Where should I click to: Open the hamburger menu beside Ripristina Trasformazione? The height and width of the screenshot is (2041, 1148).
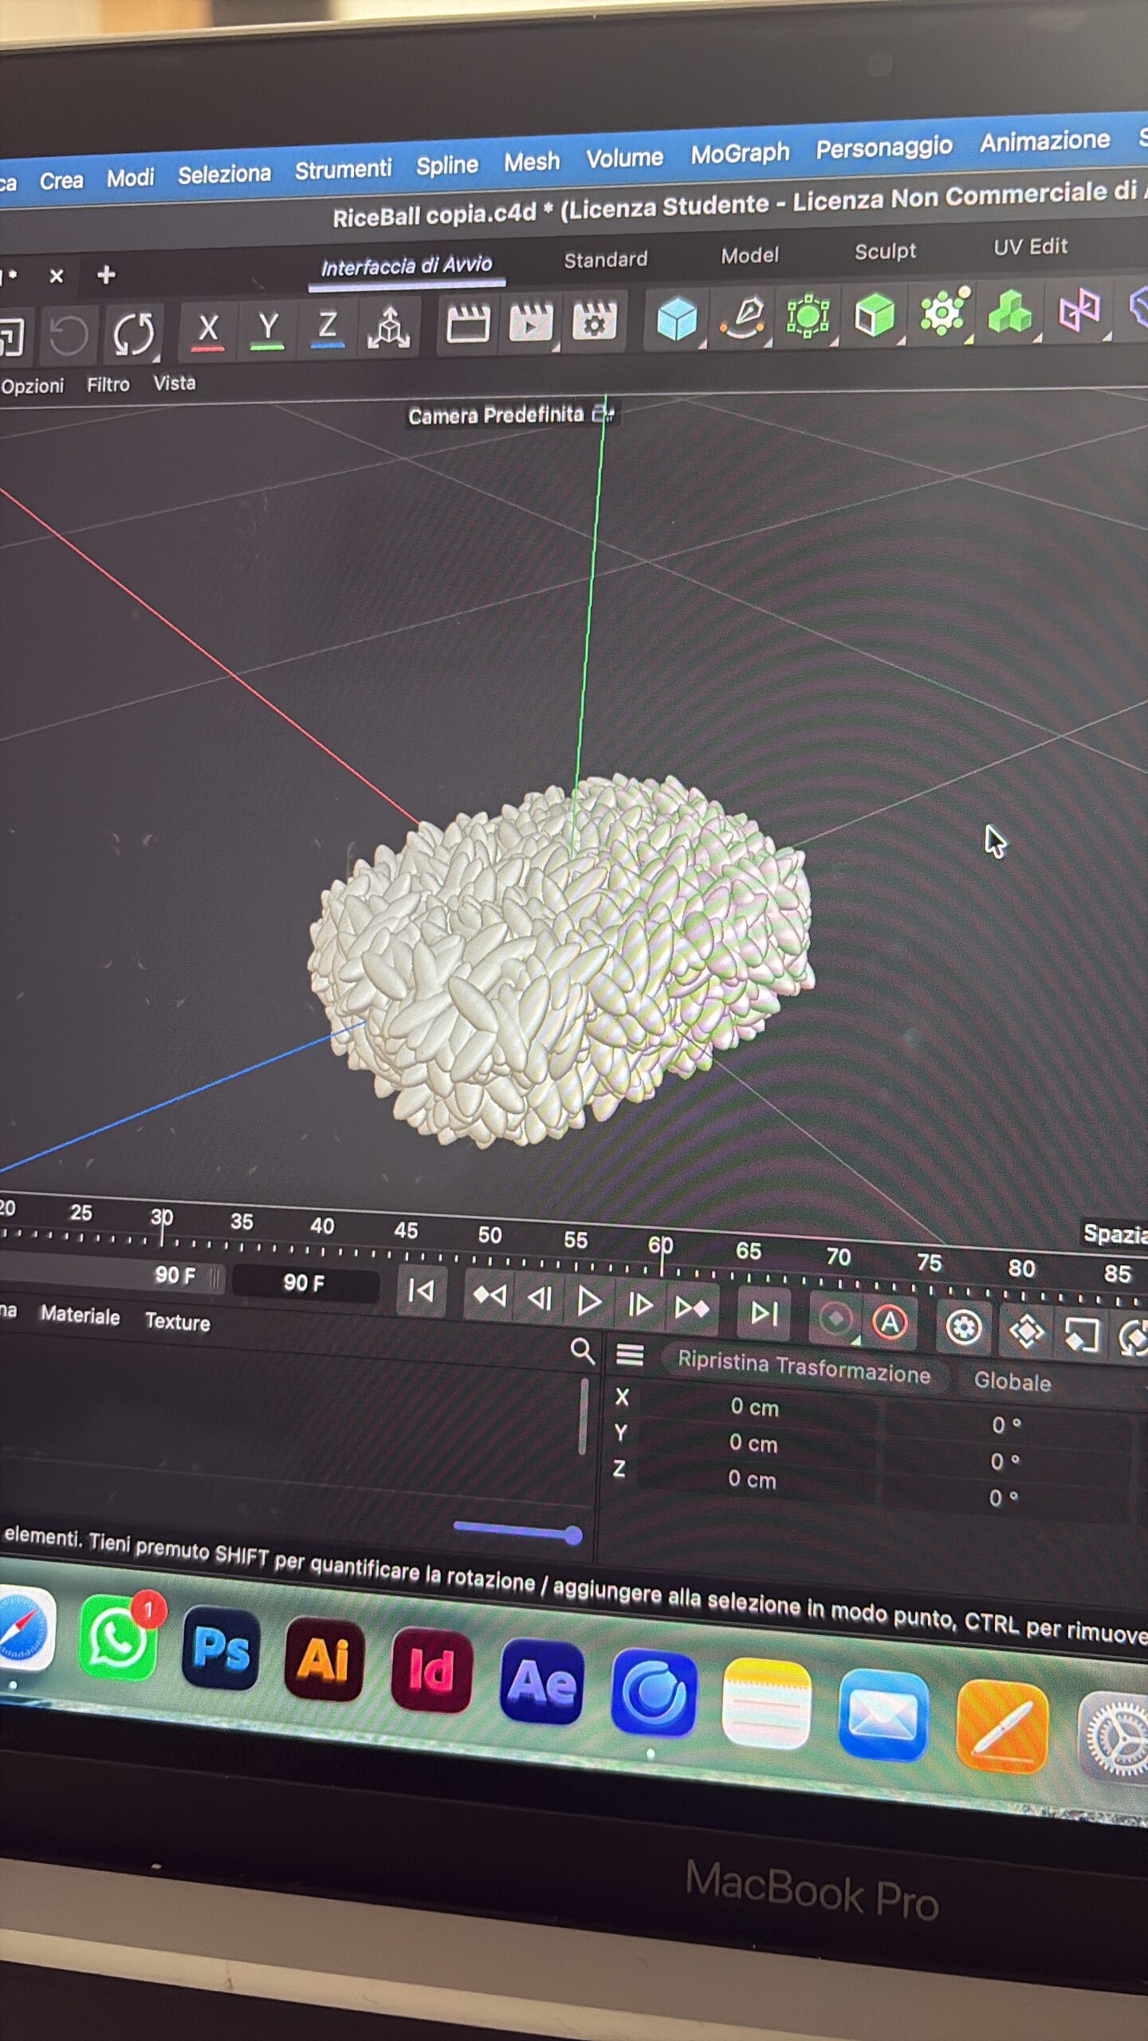pos(630,1354)
